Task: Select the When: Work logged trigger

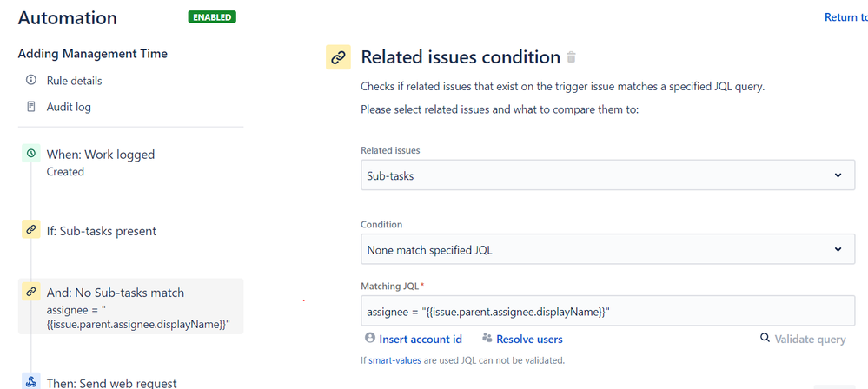Action: [x=100, y=155]
